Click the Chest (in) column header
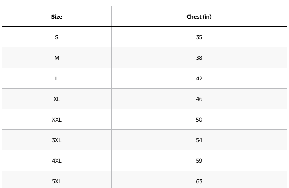The height and width of the screenshot is (188, 289). (199, 17)
